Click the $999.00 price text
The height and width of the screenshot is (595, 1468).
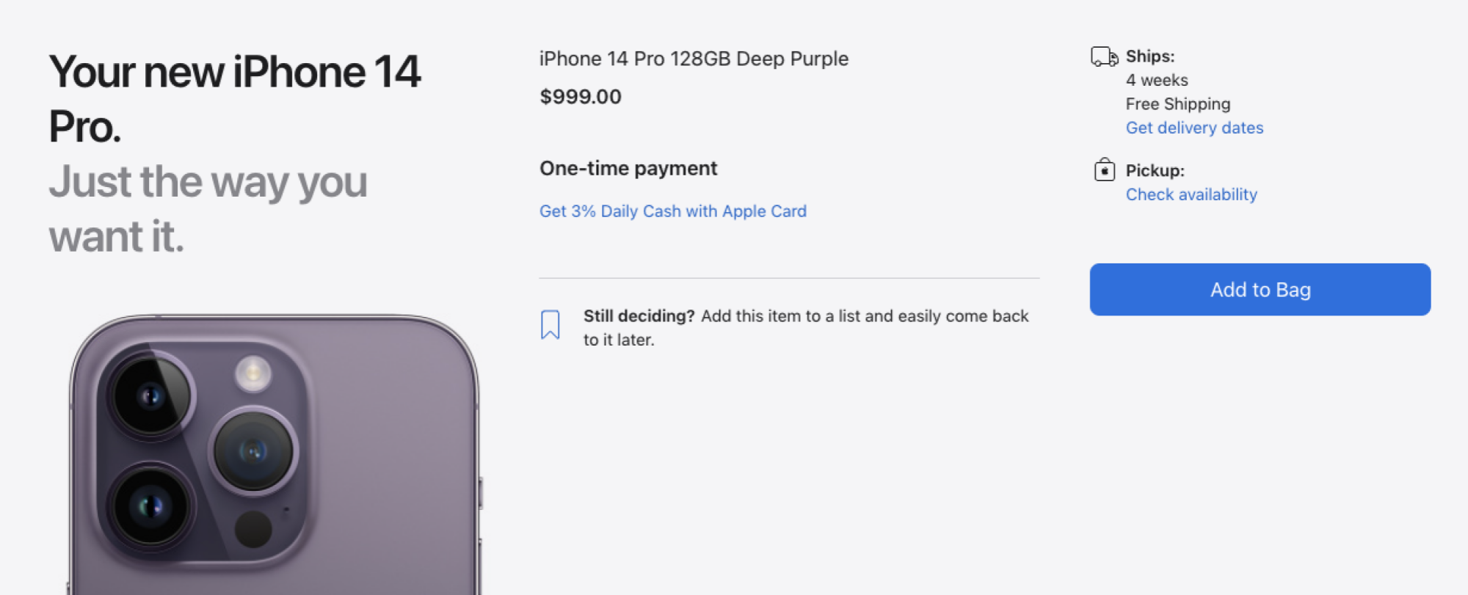click(580, 96)
